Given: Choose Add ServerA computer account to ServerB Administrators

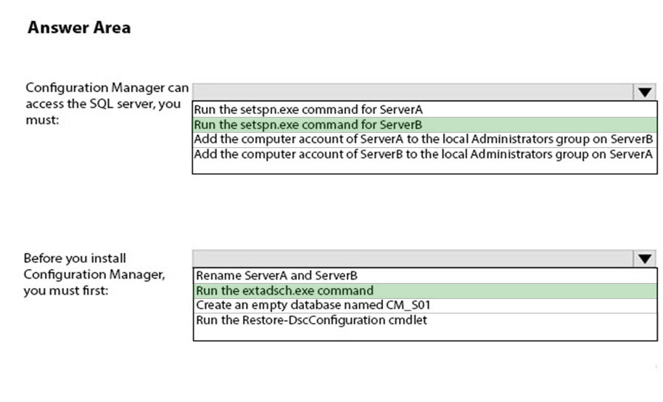Looking at the screenshot, I should (x=424, y=139).
